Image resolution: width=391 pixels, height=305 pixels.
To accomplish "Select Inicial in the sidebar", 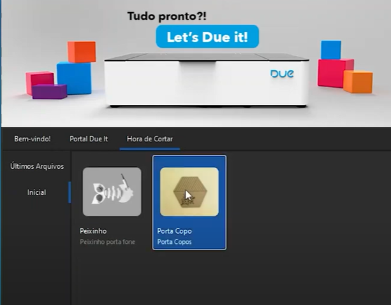I will 36,192.
